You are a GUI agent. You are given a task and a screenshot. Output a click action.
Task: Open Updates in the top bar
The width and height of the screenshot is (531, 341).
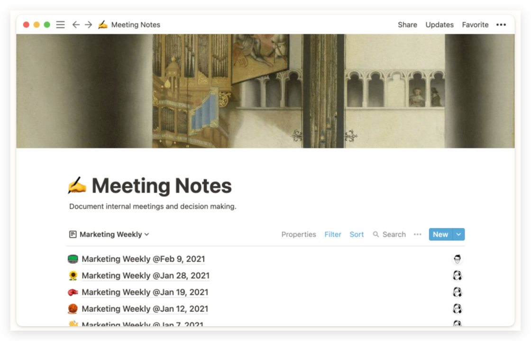point(439,25)
